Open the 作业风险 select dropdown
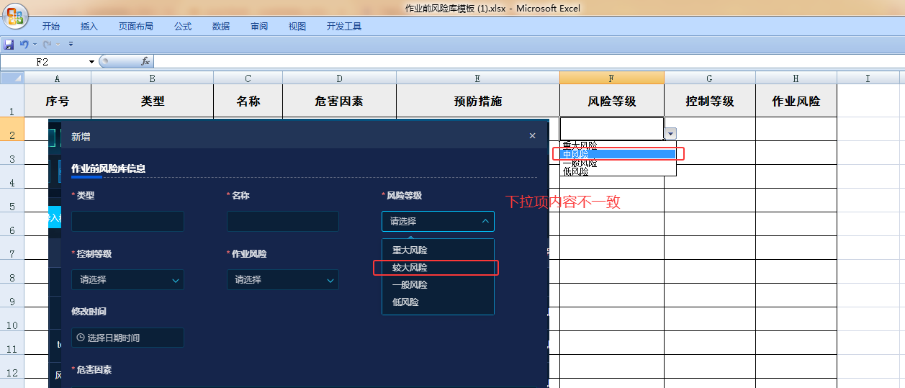Screen dimensions: 905x388 click(x=282, y=280)
